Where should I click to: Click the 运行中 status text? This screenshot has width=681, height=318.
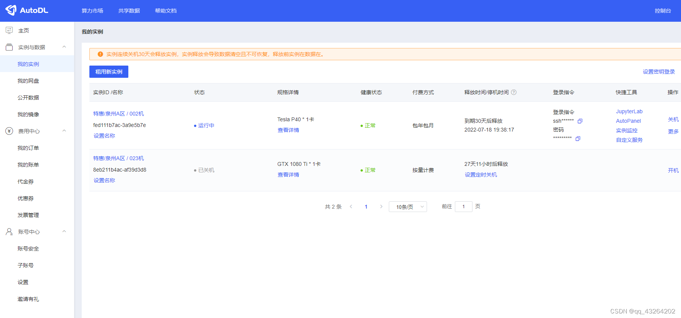click(x=206, y=125)
